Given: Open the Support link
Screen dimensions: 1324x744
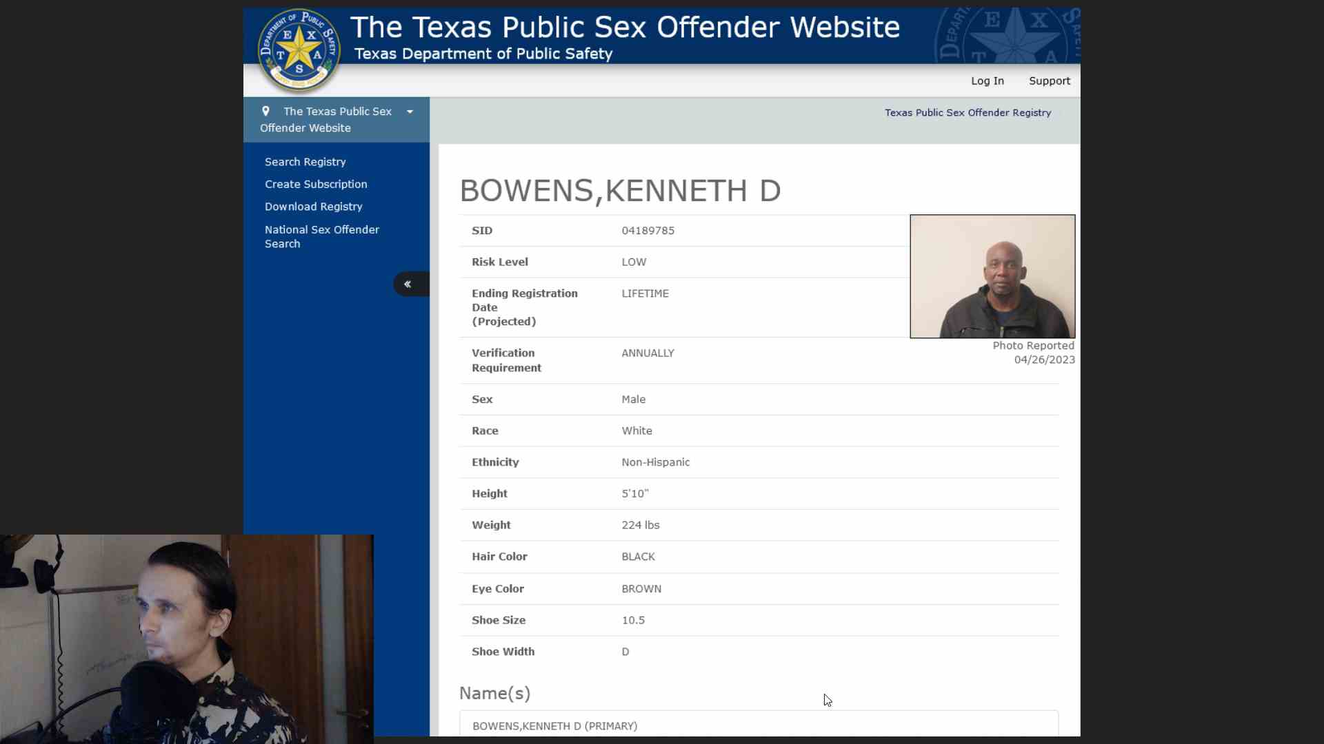Looking at the screenshot, I should [x=1049, y=81].
